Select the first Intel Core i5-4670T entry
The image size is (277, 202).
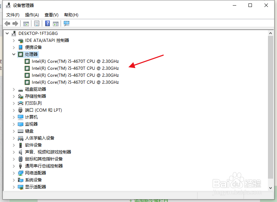pyautogui.click(x=75, y=61)
